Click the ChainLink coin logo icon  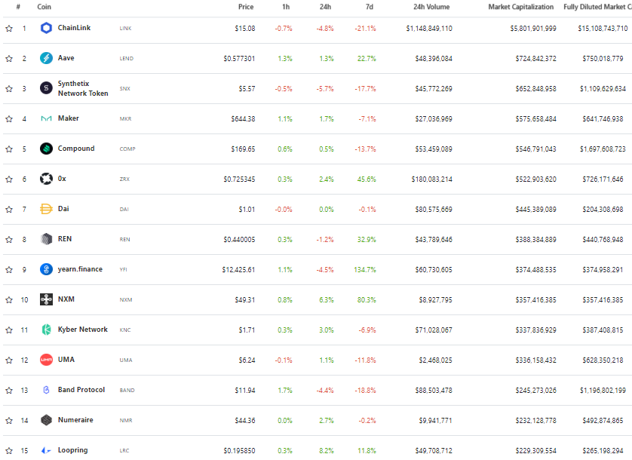(x=46, y=28)
